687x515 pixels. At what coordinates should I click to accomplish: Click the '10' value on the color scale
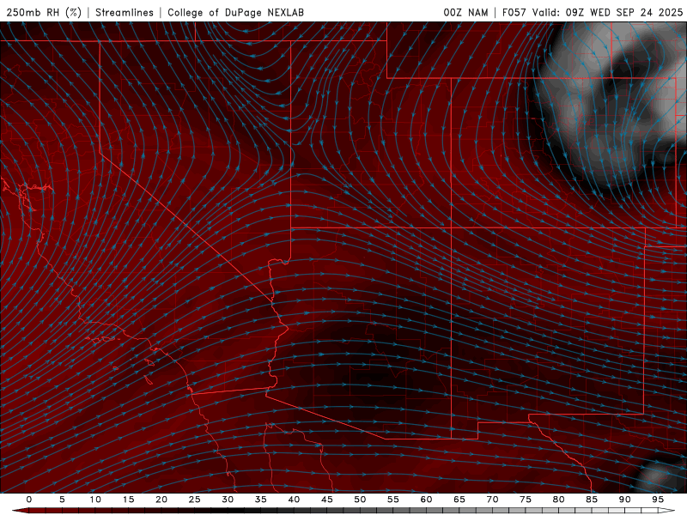(x=95, y=500)
